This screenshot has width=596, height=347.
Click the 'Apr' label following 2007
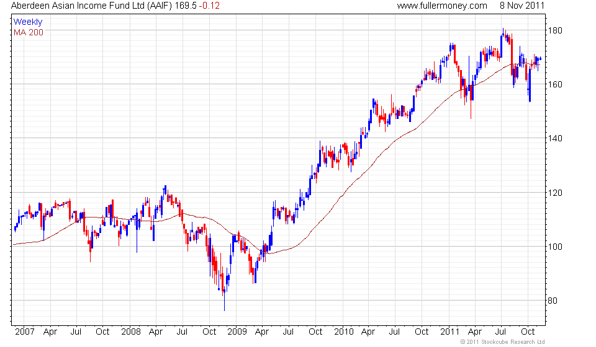point(50,332)
